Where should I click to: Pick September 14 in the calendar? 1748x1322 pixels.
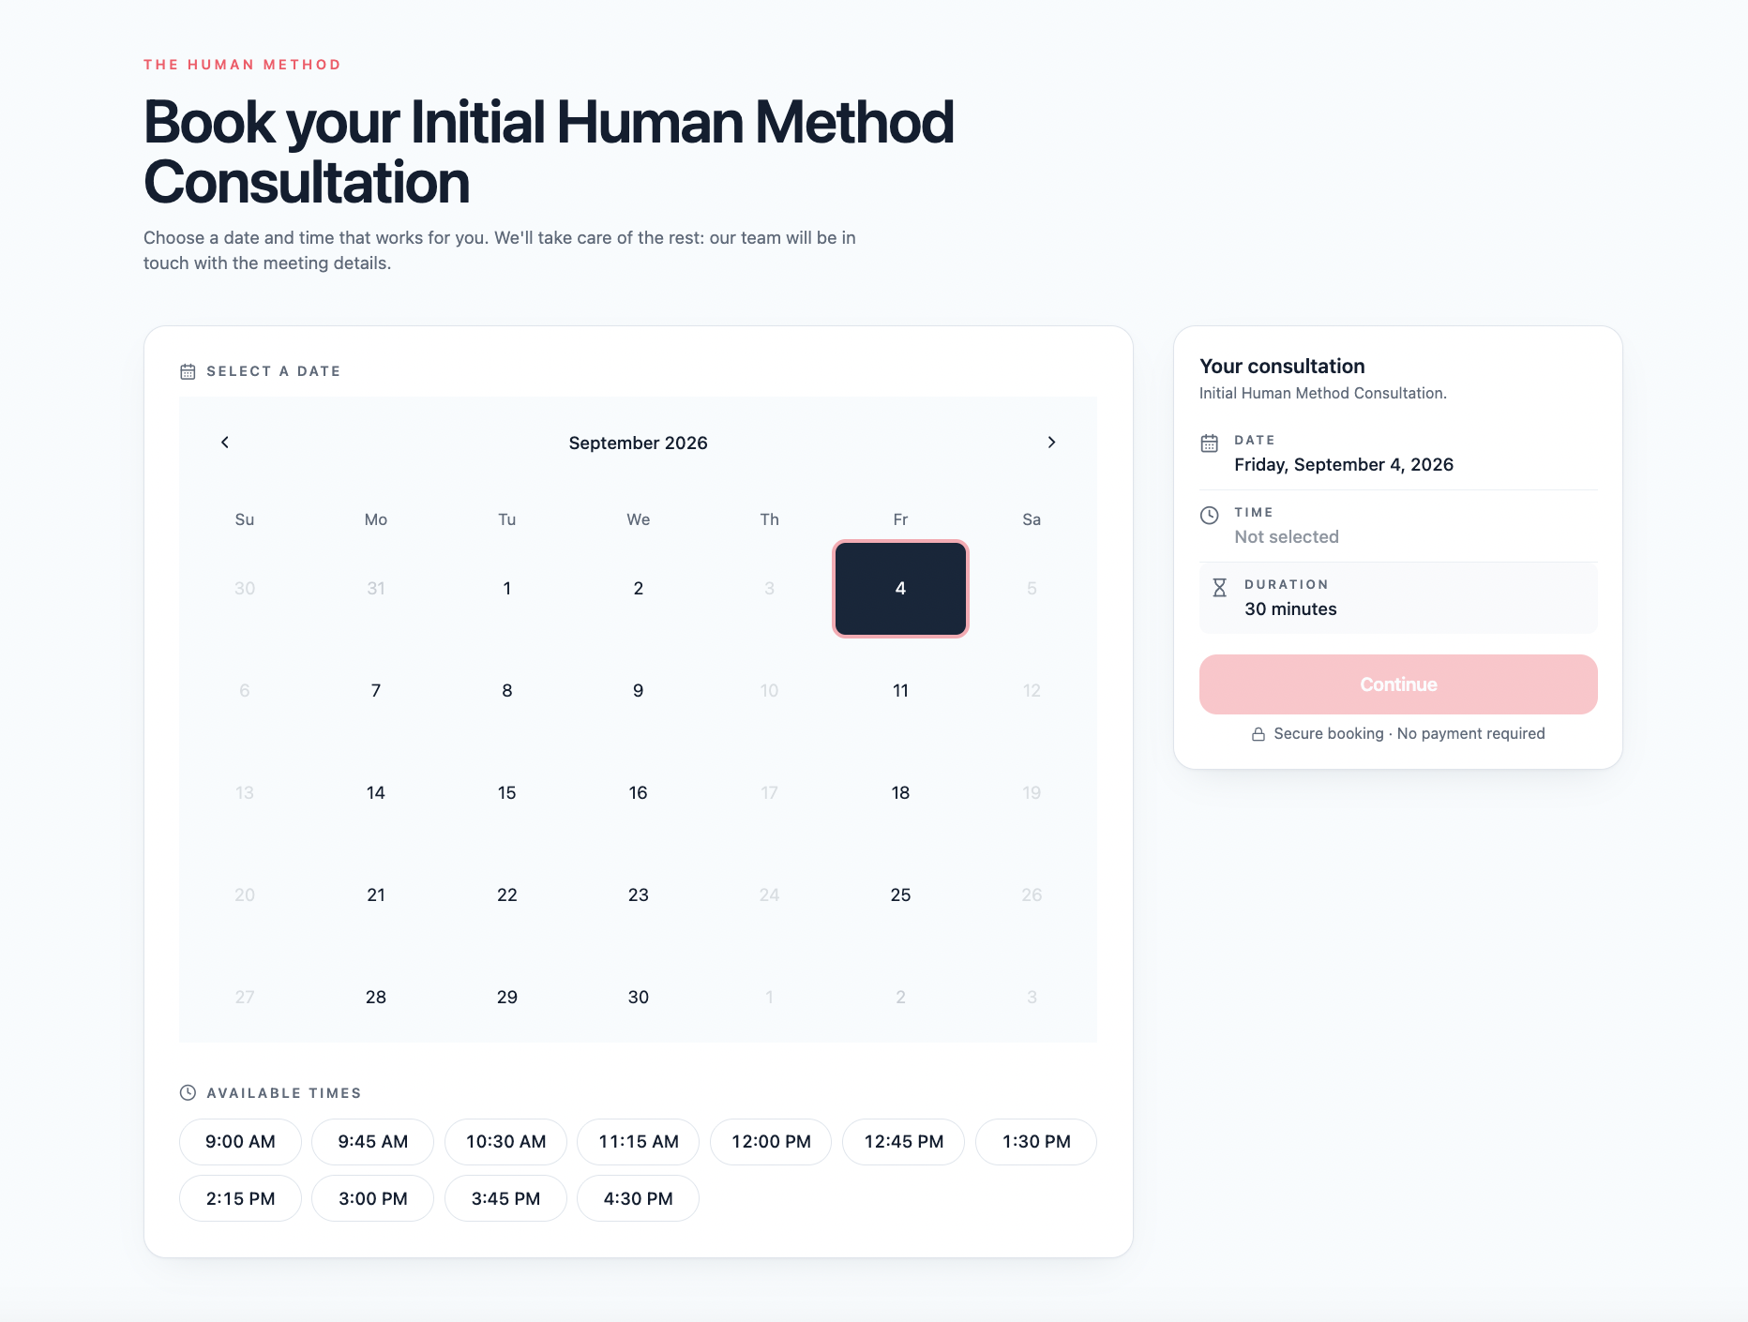tap(376, 793)
